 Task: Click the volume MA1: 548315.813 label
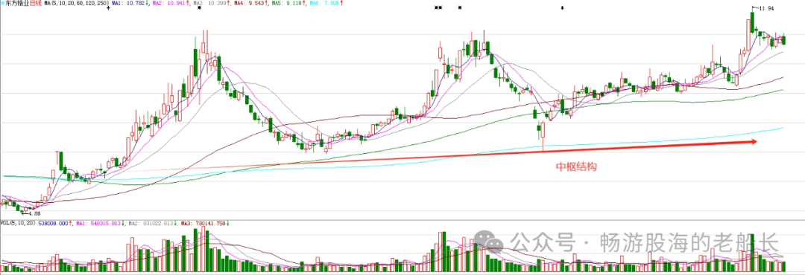click(98, 223)
